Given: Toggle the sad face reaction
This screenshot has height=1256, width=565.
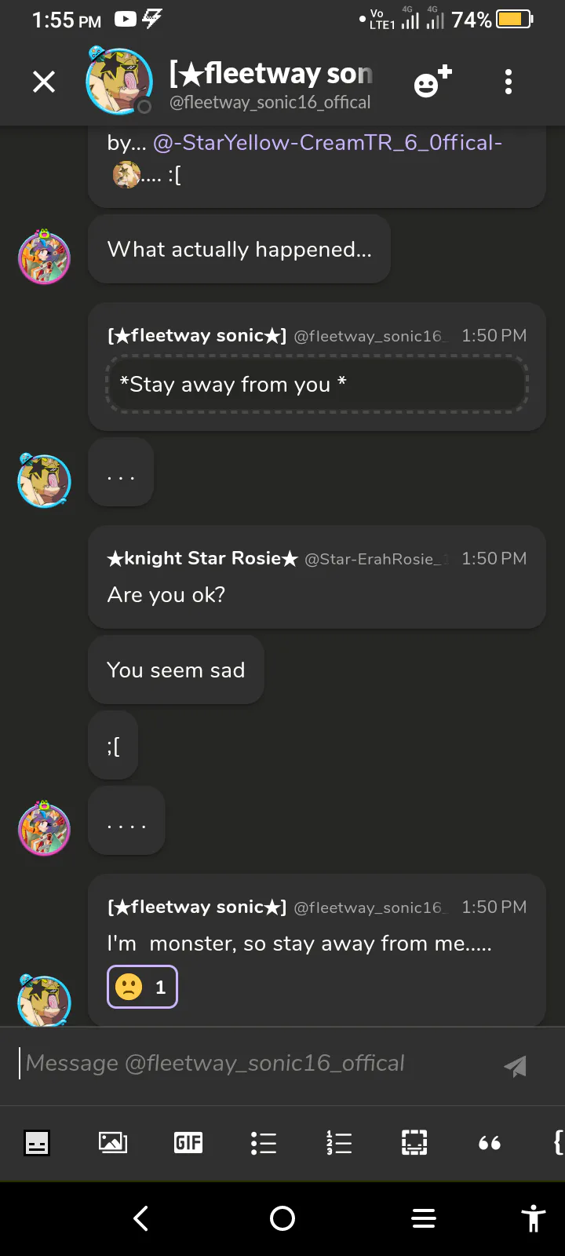Looking at the screenshot, I should (142, 987).
